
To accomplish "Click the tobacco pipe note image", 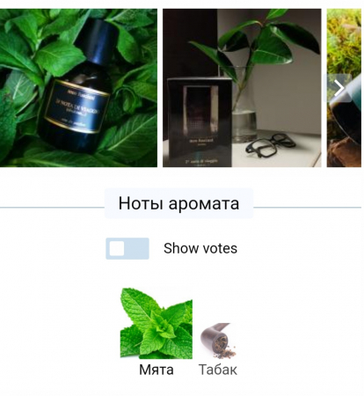I will pyautogui.click(x=218, y=341).
